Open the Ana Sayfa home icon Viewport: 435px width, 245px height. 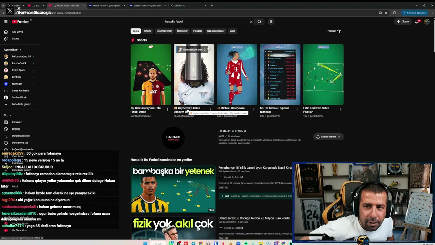pyautogui.click(x=6, y=32)
